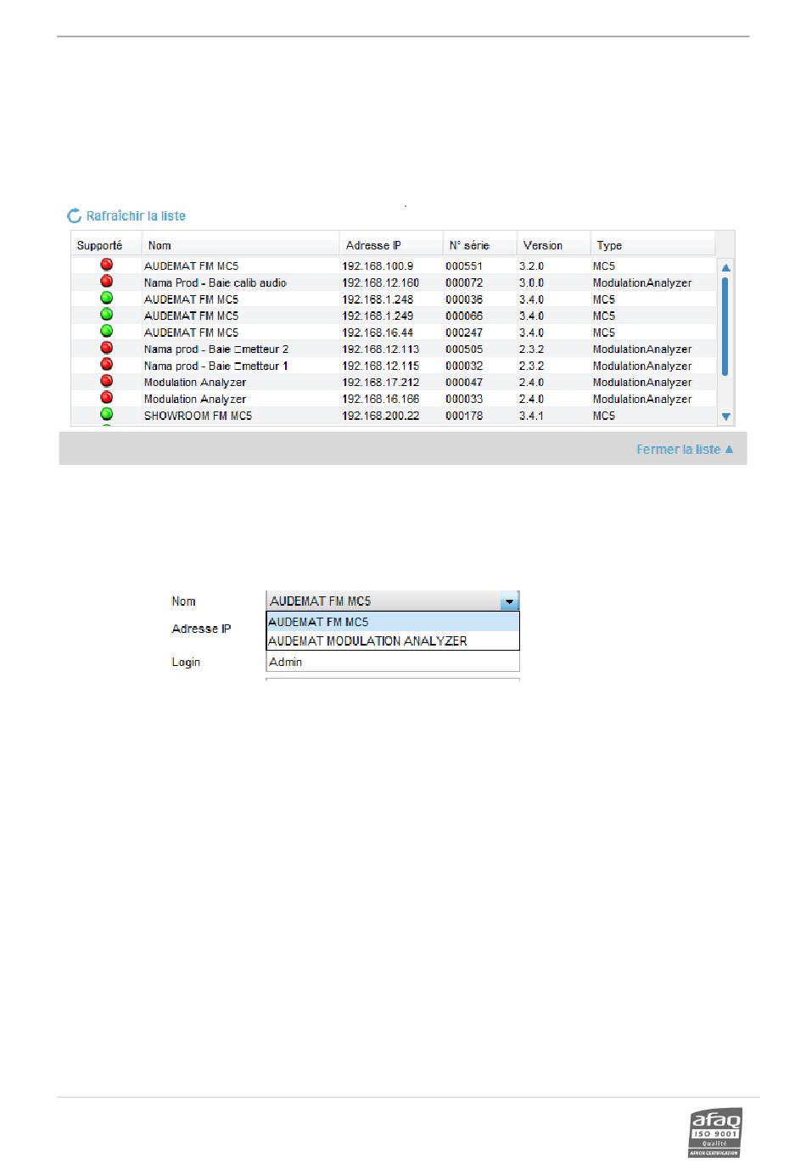806x1169 pixels.
Task: Click serial number 000032
Action: [x=464, y=366]
